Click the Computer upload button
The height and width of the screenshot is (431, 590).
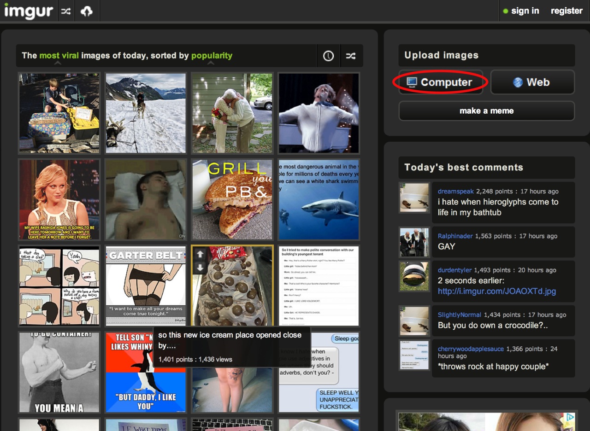(440, 82)
